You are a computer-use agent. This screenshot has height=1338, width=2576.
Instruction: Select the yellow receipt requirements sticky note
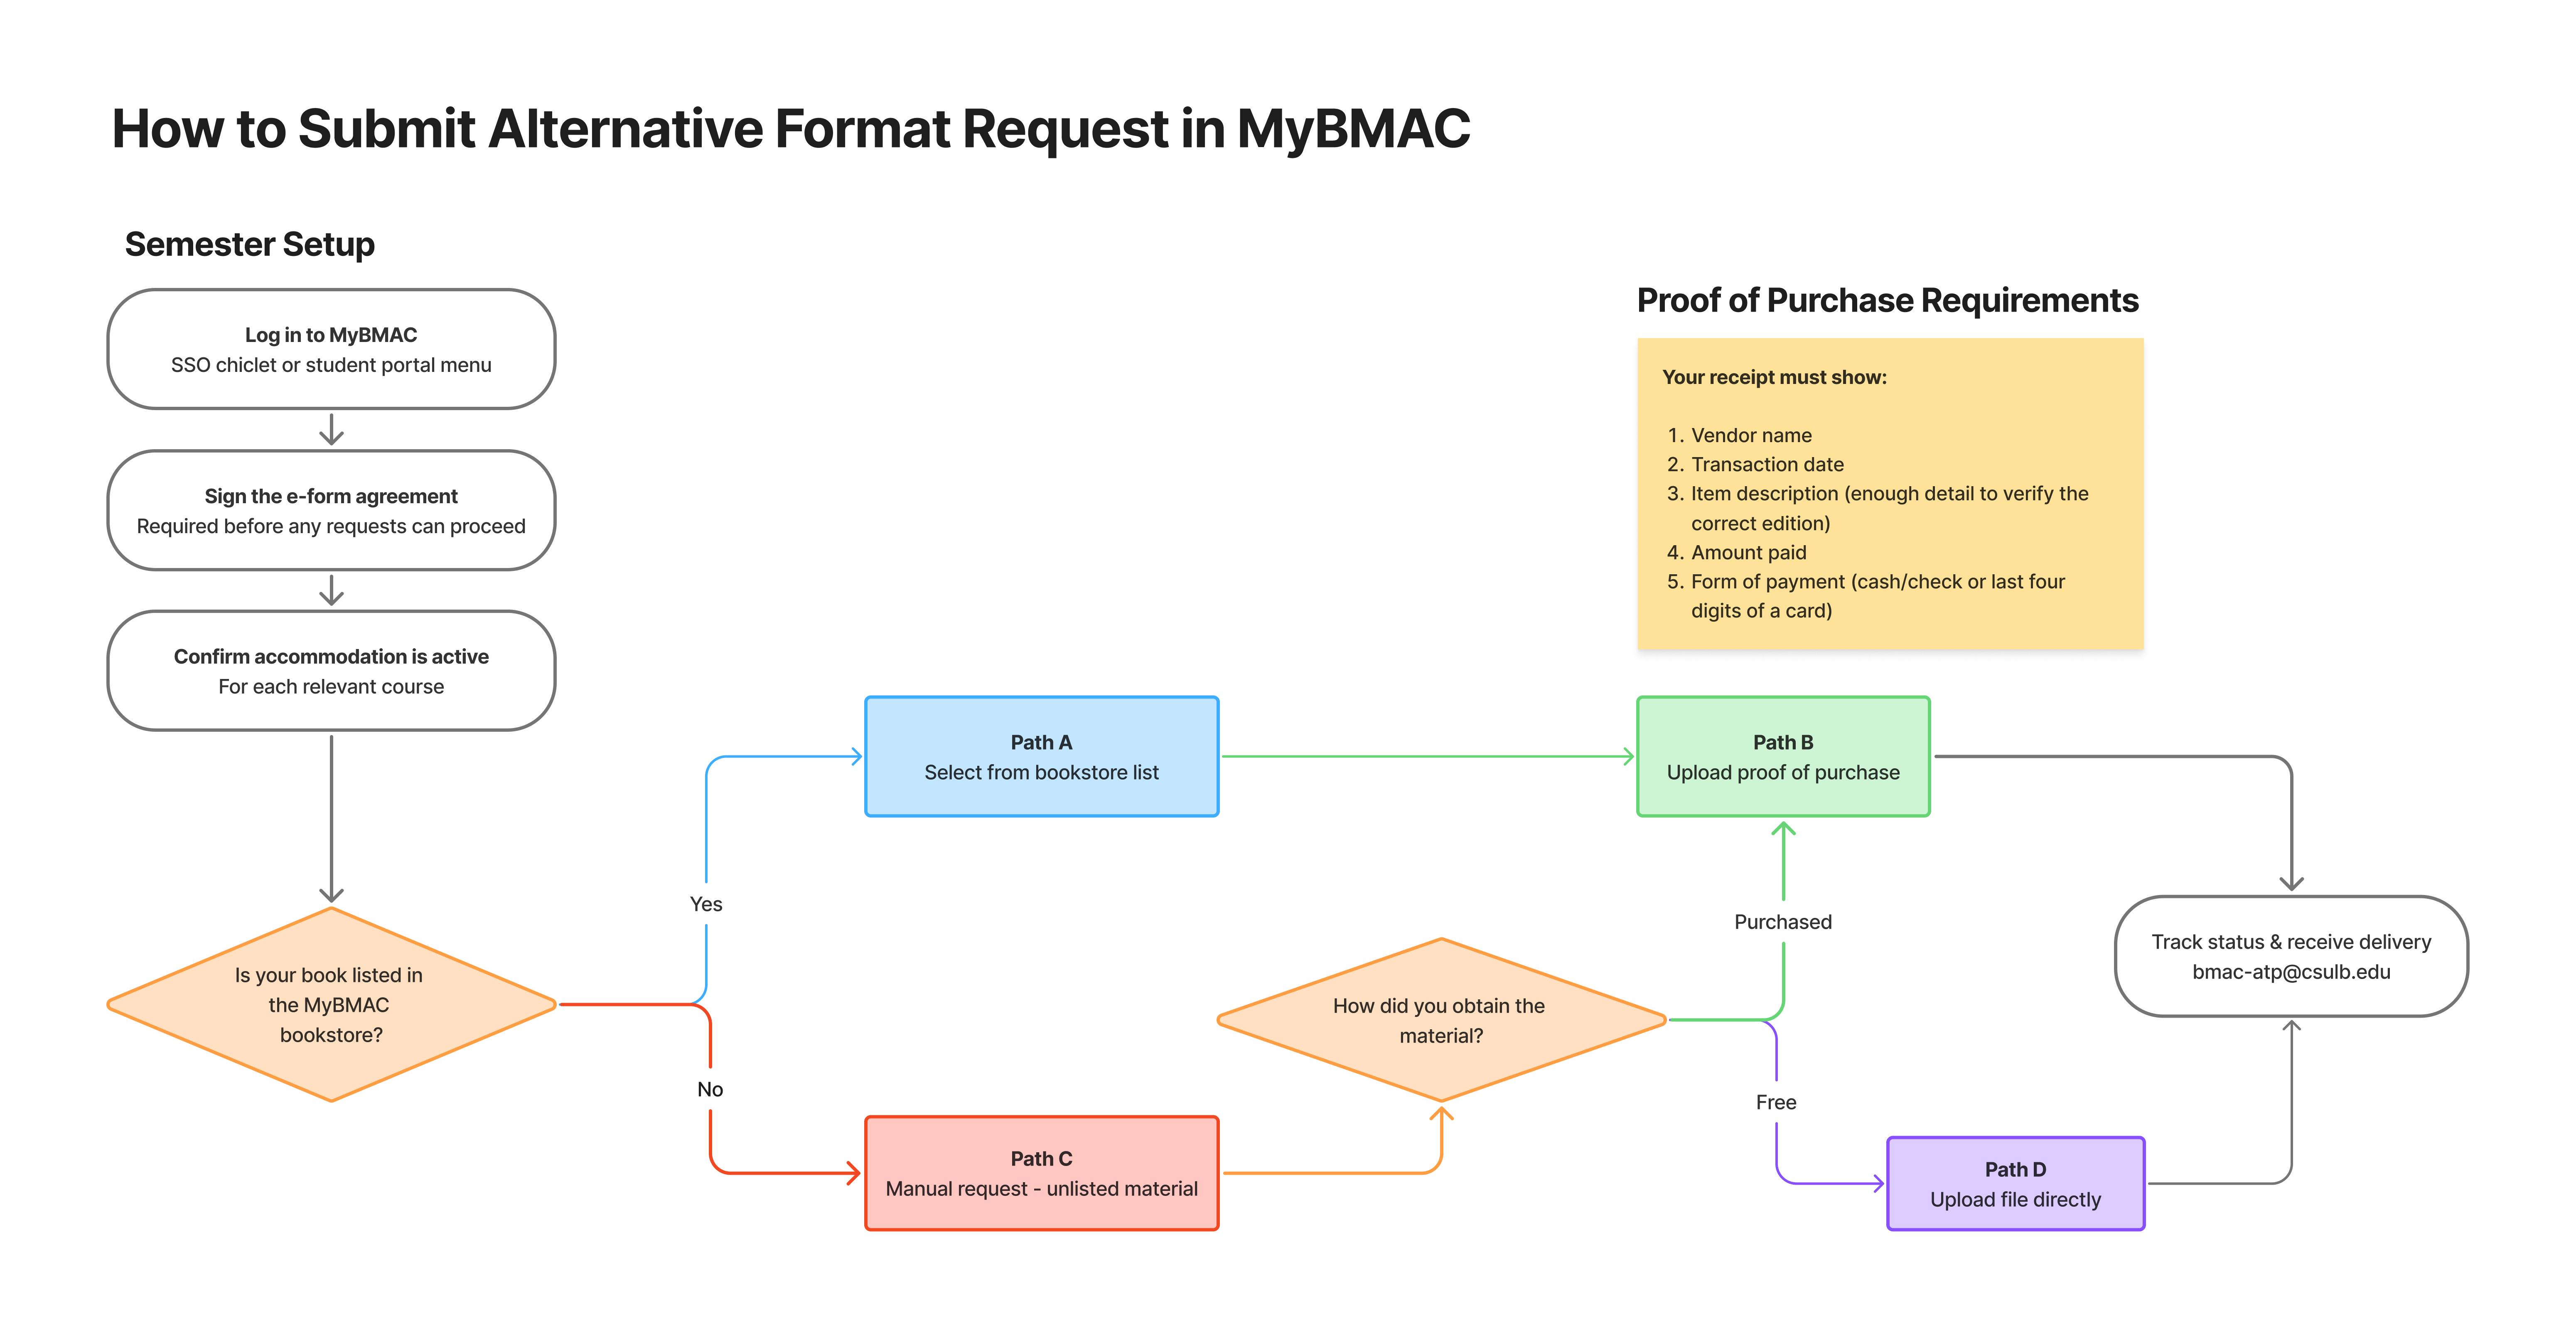1890,494
